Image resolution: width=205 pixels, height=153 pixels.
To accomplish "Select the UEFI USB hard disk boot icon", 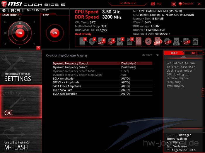I will coord(102,41).
